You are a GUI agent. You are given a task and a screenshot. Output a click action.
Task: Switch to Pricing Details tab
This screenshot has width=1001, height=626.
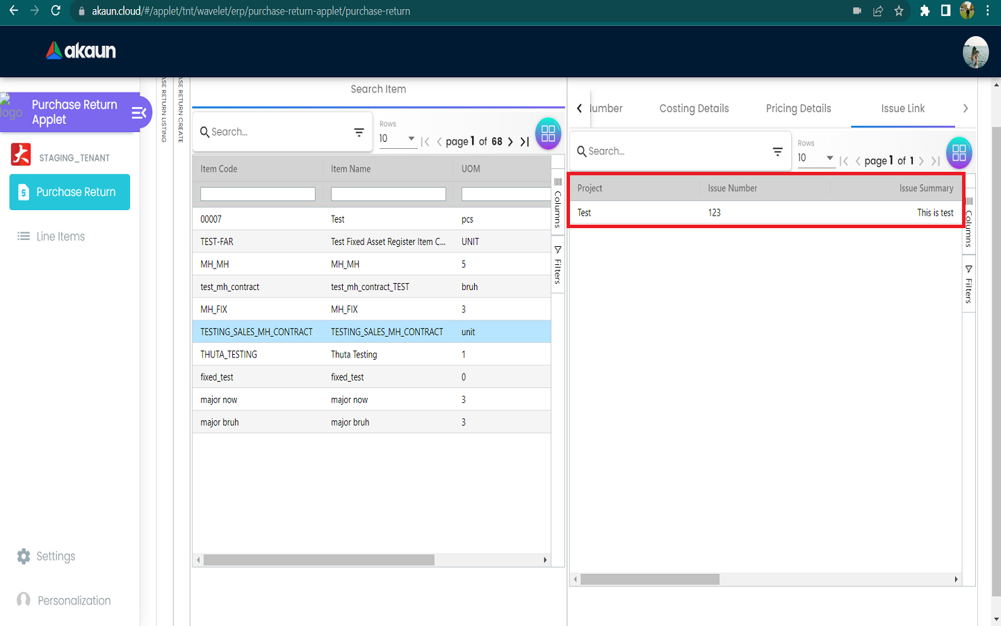pyautogui.click(x=798, y=109)
